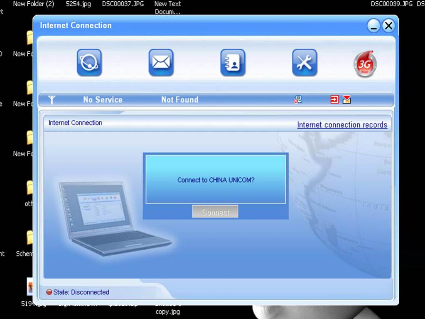The width and height of the screenshot is (425, 319).
Task: Click the red arrow status icon
Action: click(x=334, y=99)
